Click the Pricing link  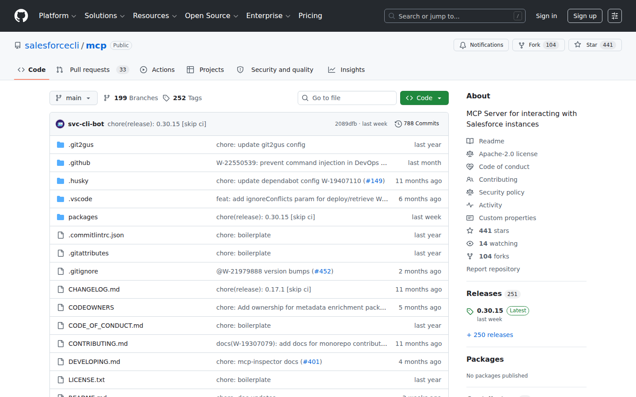point(310,16)
